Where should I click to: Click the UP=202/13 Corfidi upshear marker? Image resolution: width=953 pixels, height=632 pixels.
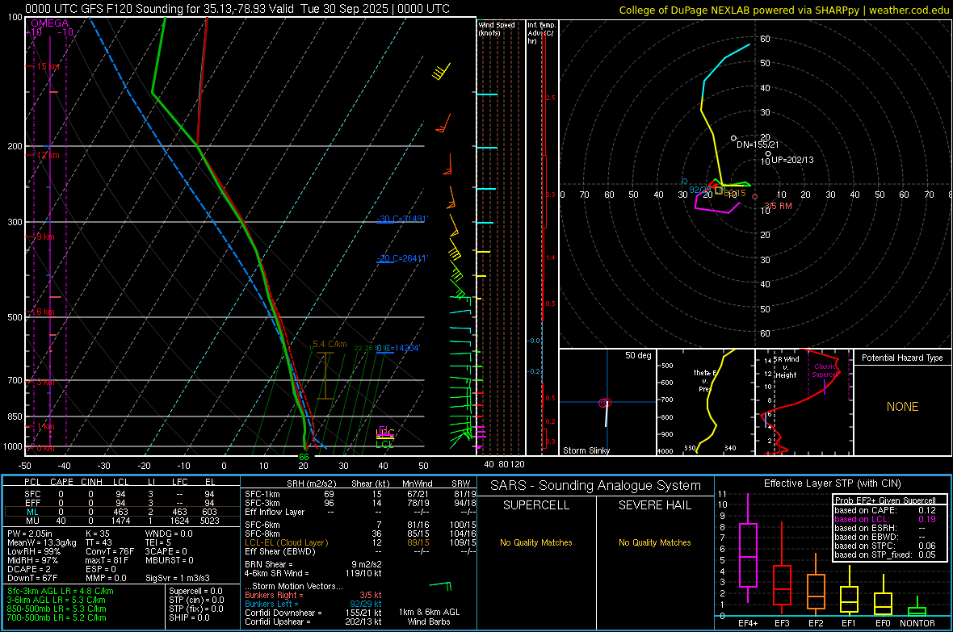[x=768, y=153]
